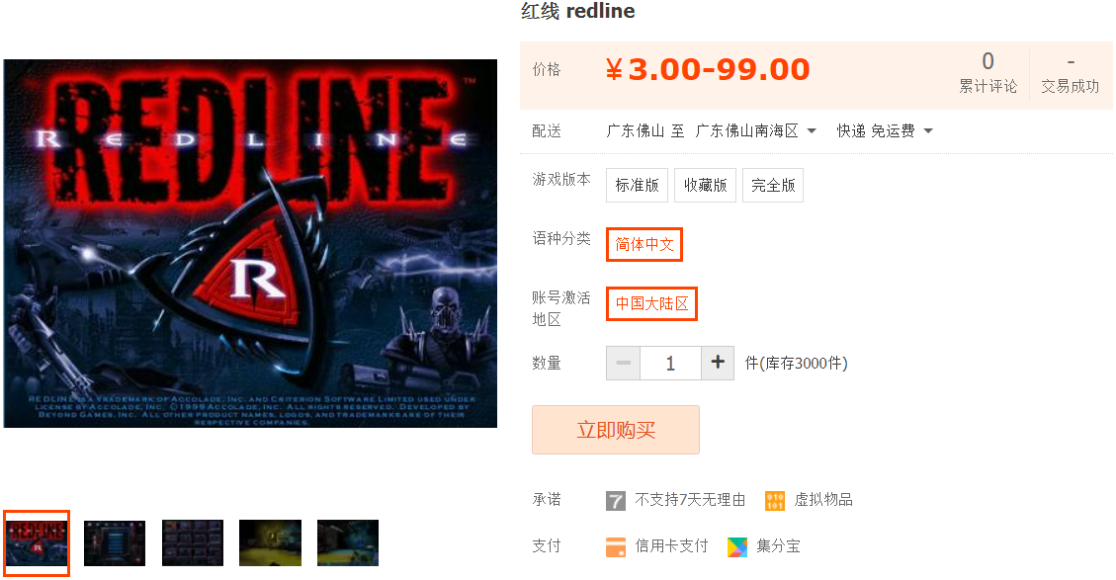Select the last product thumbnail

[x=348, y=543]
